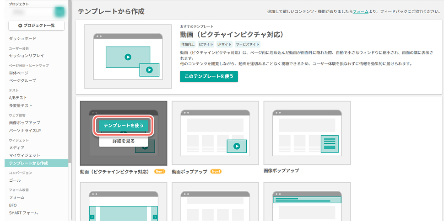Open ゴール under コンバージョン
Screen dimensions: 444x221
(x=15, y=180)
